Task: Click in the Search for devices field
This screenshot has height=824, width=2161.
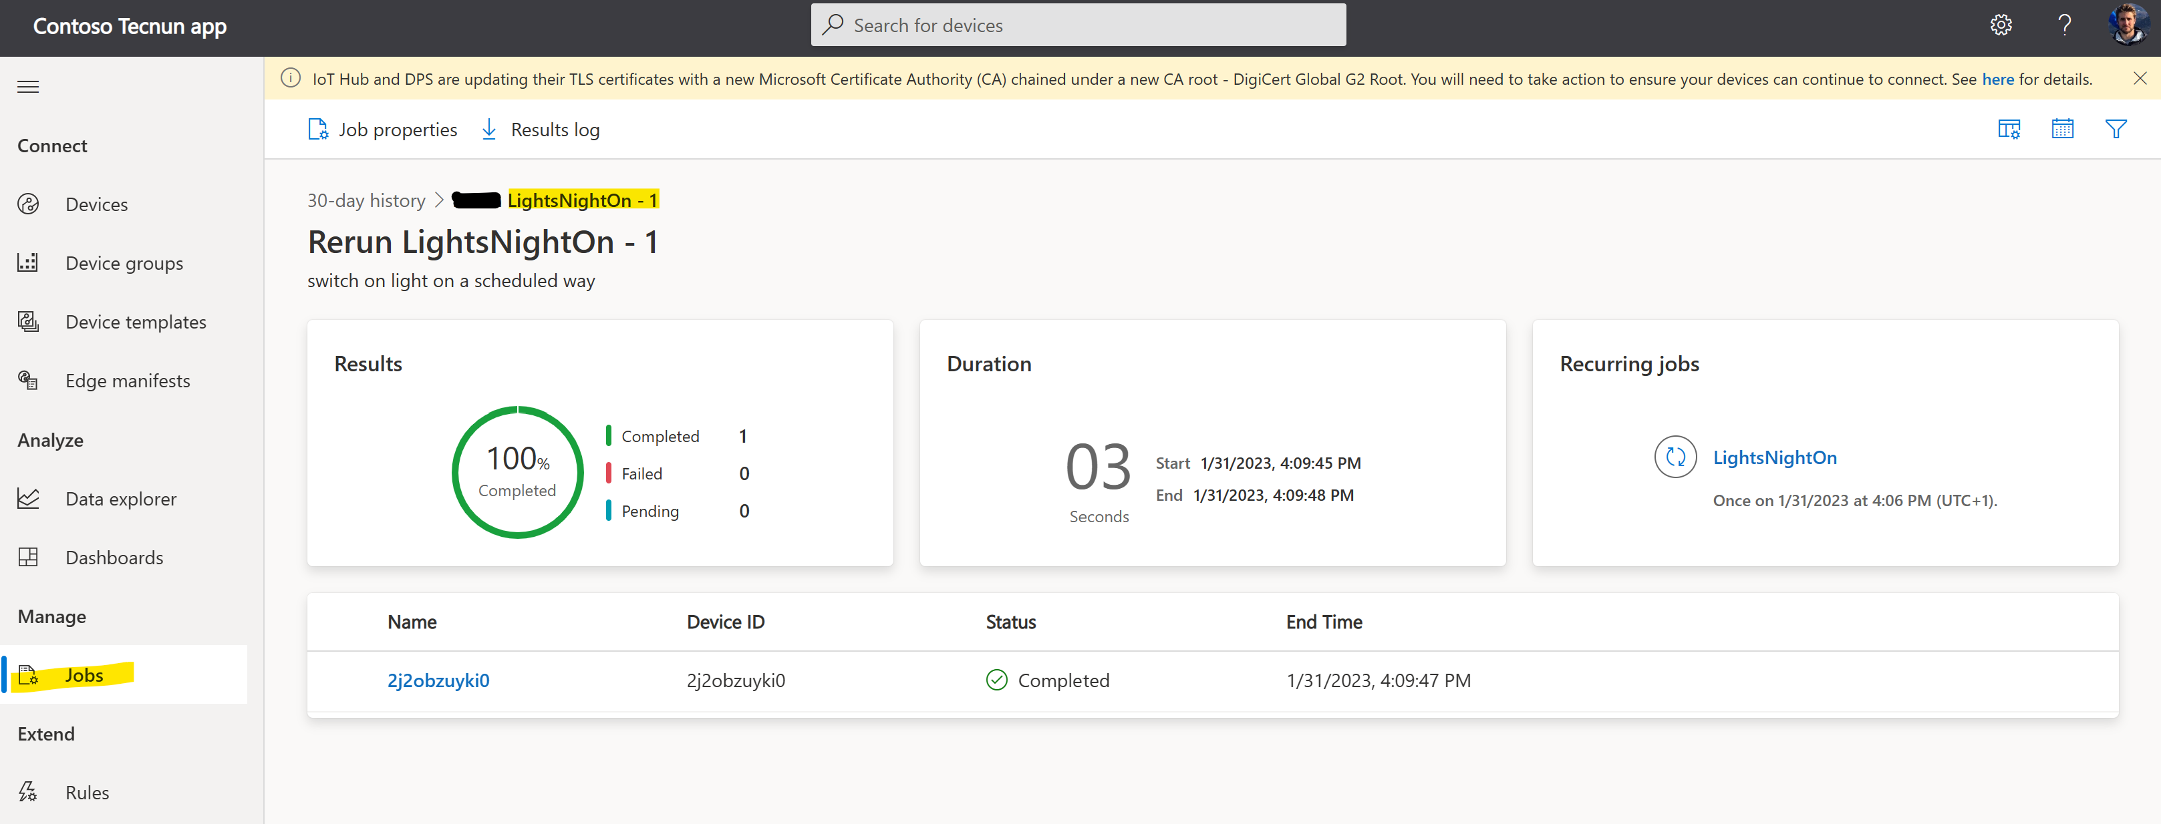Action: pos(1078,25)
